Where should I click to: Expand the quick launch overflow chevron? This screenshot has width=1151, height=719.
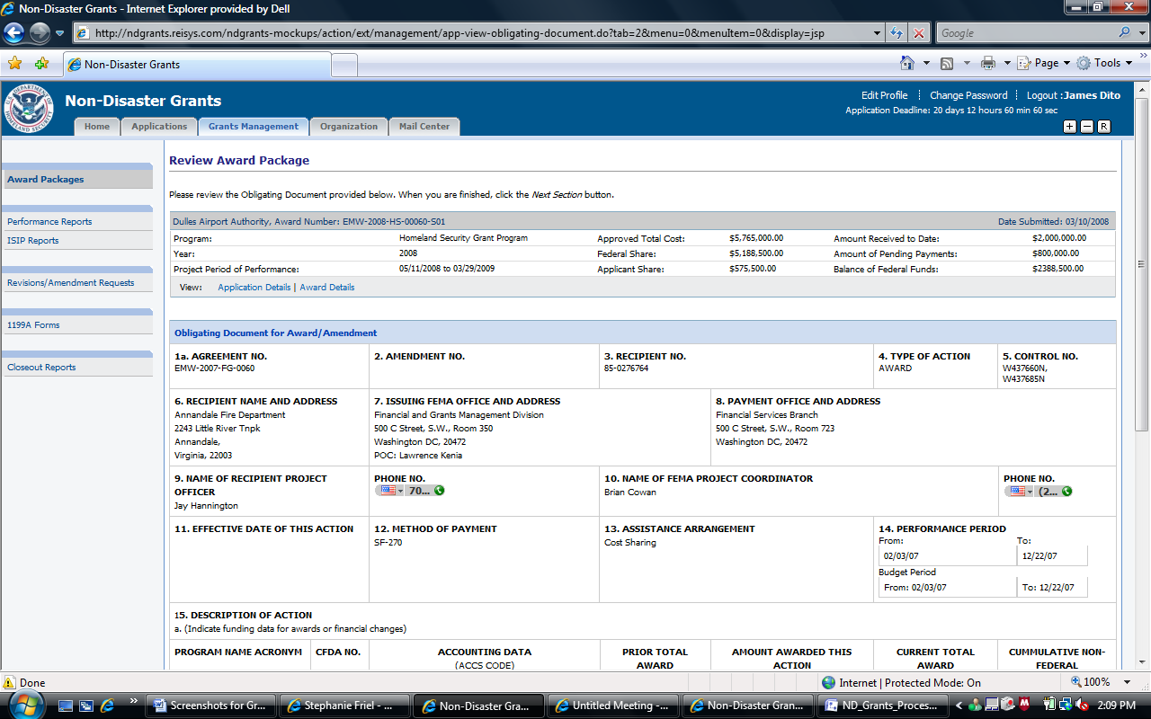point(134,700)
